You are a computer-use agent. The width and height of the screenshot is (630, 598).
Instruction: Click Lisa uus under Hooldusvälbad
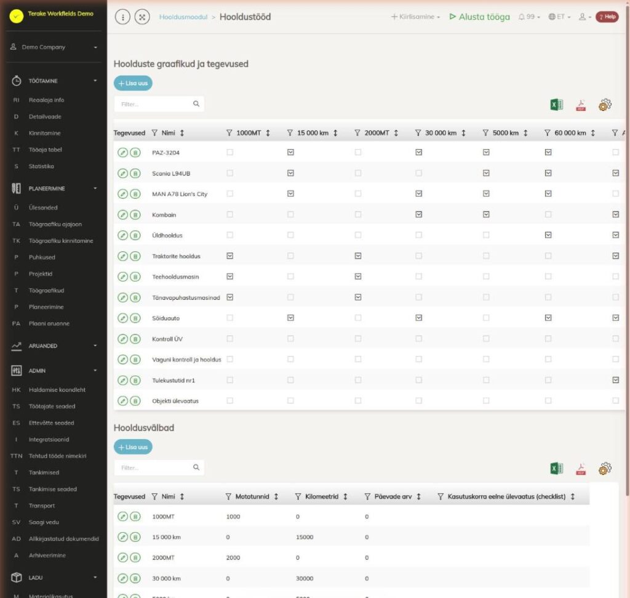click(133, 447)
